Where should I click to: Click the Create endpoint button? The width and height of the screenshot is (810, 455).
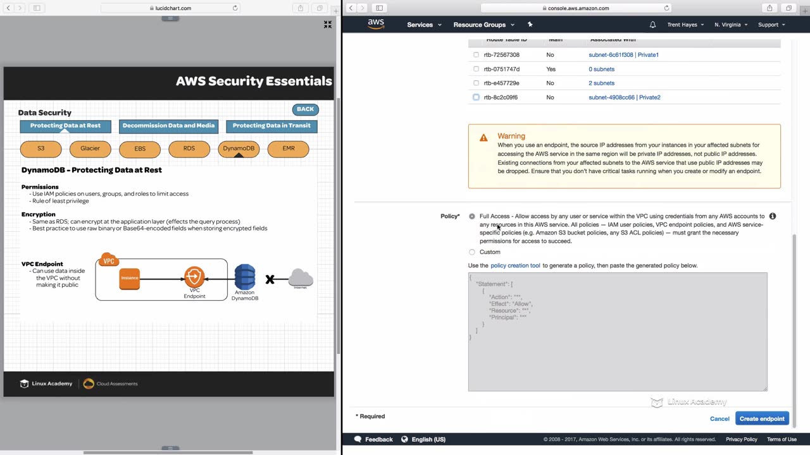[762, 418]
